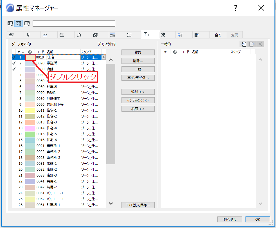This screenshot has height=228, width=277.
Task: Expand the stamp dropdown arrow for row 住宅
Action: [x=104, y=57]
